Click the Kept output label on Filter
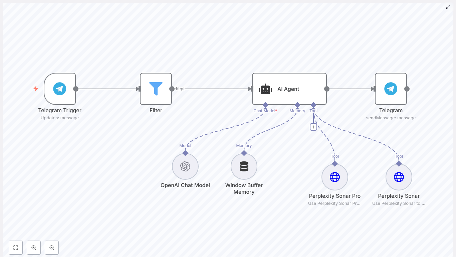The height and width of the screenshot is (272, 456). 180,89
